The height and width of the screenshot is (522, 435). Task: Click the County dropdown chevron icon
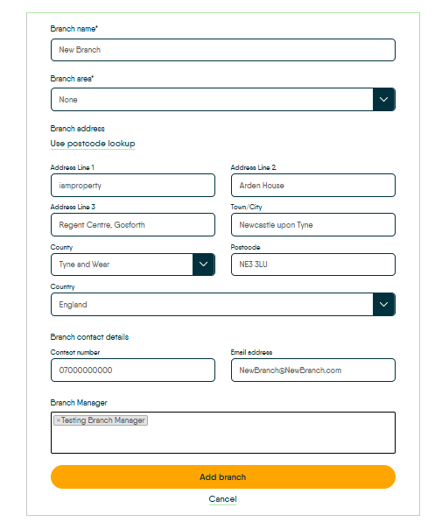[204, 265]
